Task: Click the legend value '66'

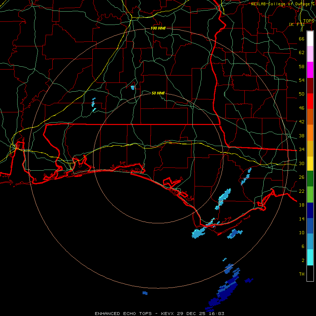Action: (302, 39)
